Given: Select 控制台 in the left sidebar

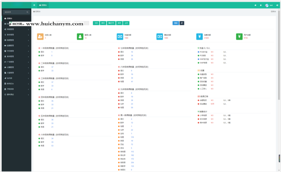Looking at the screenshot, I should click(16, 18).
